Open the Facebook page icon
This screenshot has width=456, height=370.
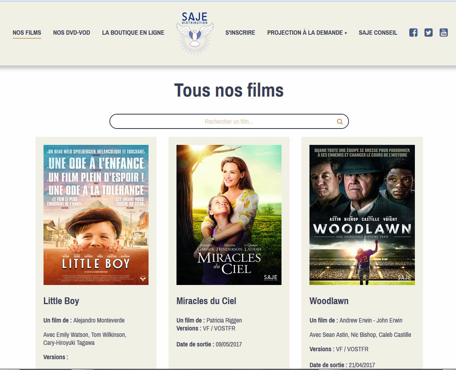413,33
